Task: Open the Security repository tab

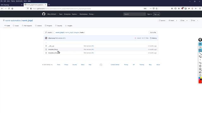Action: click(x=59, y=26)
